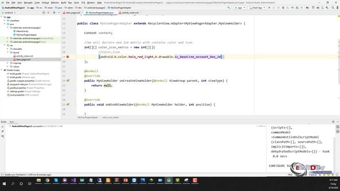
Task: Collapse the app module tree node
Action: [x=2, y=17]
